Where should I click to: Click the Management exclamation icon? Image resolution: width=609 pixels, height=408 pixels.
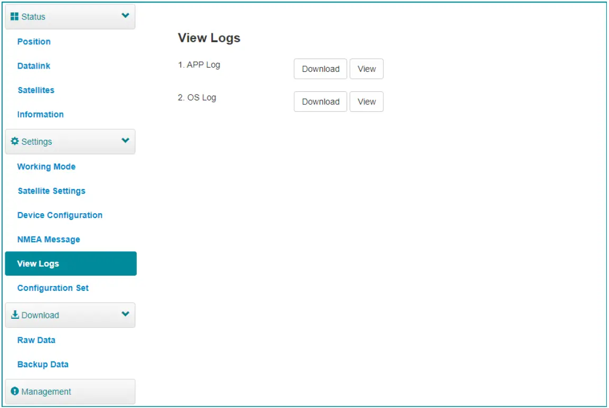[15, 391]
